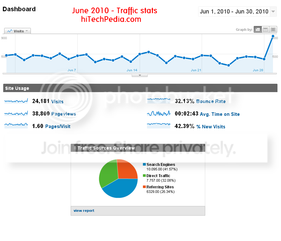
Task: Click the Pageviews sparkline thumbnail
Action: (16, 113)
